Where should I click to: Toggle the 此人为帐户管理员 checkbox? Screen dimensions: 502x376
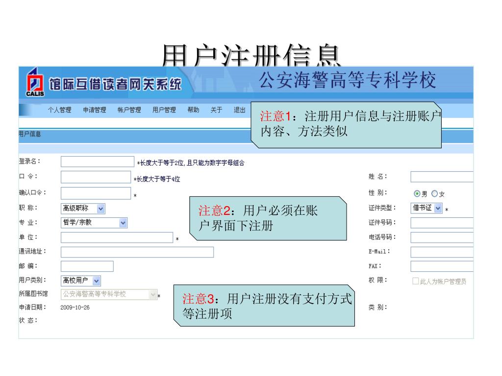pos(416,281)
